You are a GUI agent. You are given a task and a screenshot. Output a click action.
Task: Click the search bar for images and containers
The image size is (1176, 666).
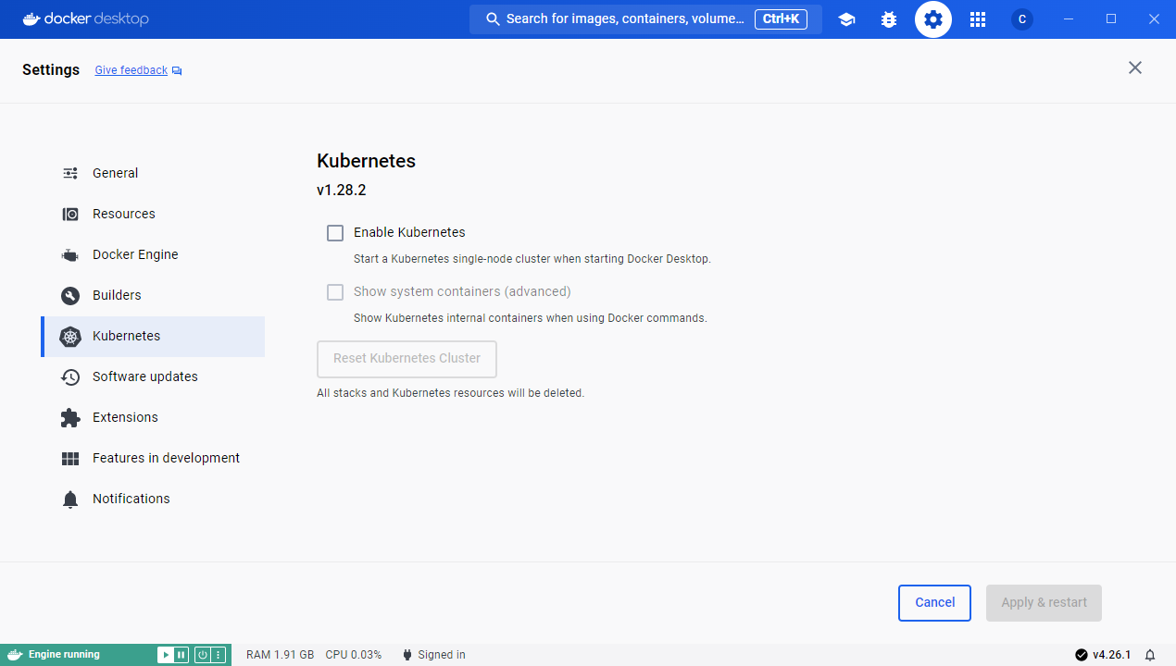click(625, 19)
